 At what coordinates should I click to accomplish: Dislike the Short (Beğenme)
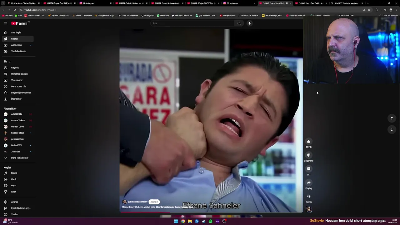click(309, 155)
